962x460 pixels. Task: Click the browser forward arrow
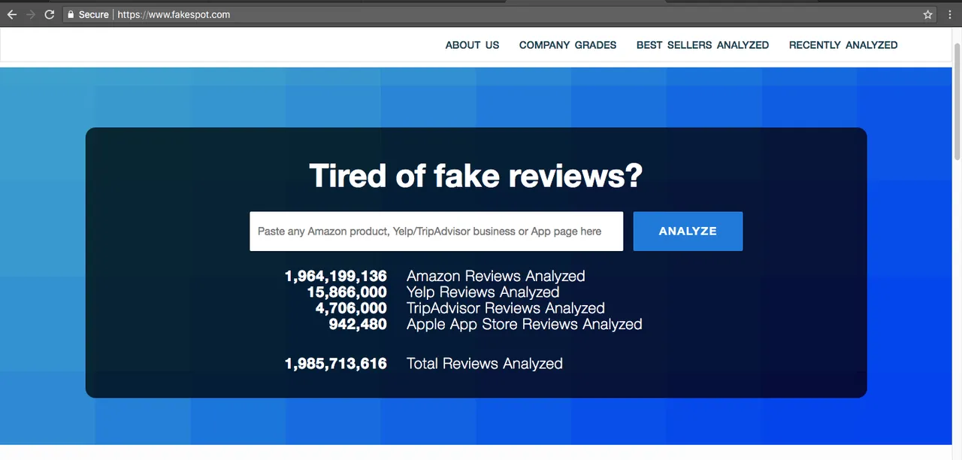tap(31, 14)
